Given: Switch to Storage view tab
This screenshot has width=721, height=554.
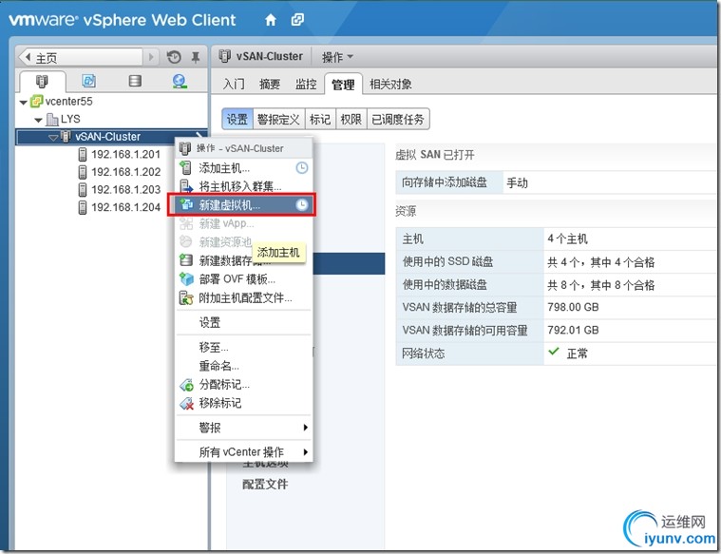Looking at the screenshot, I should pyautogui.click(x=135, y=81).
